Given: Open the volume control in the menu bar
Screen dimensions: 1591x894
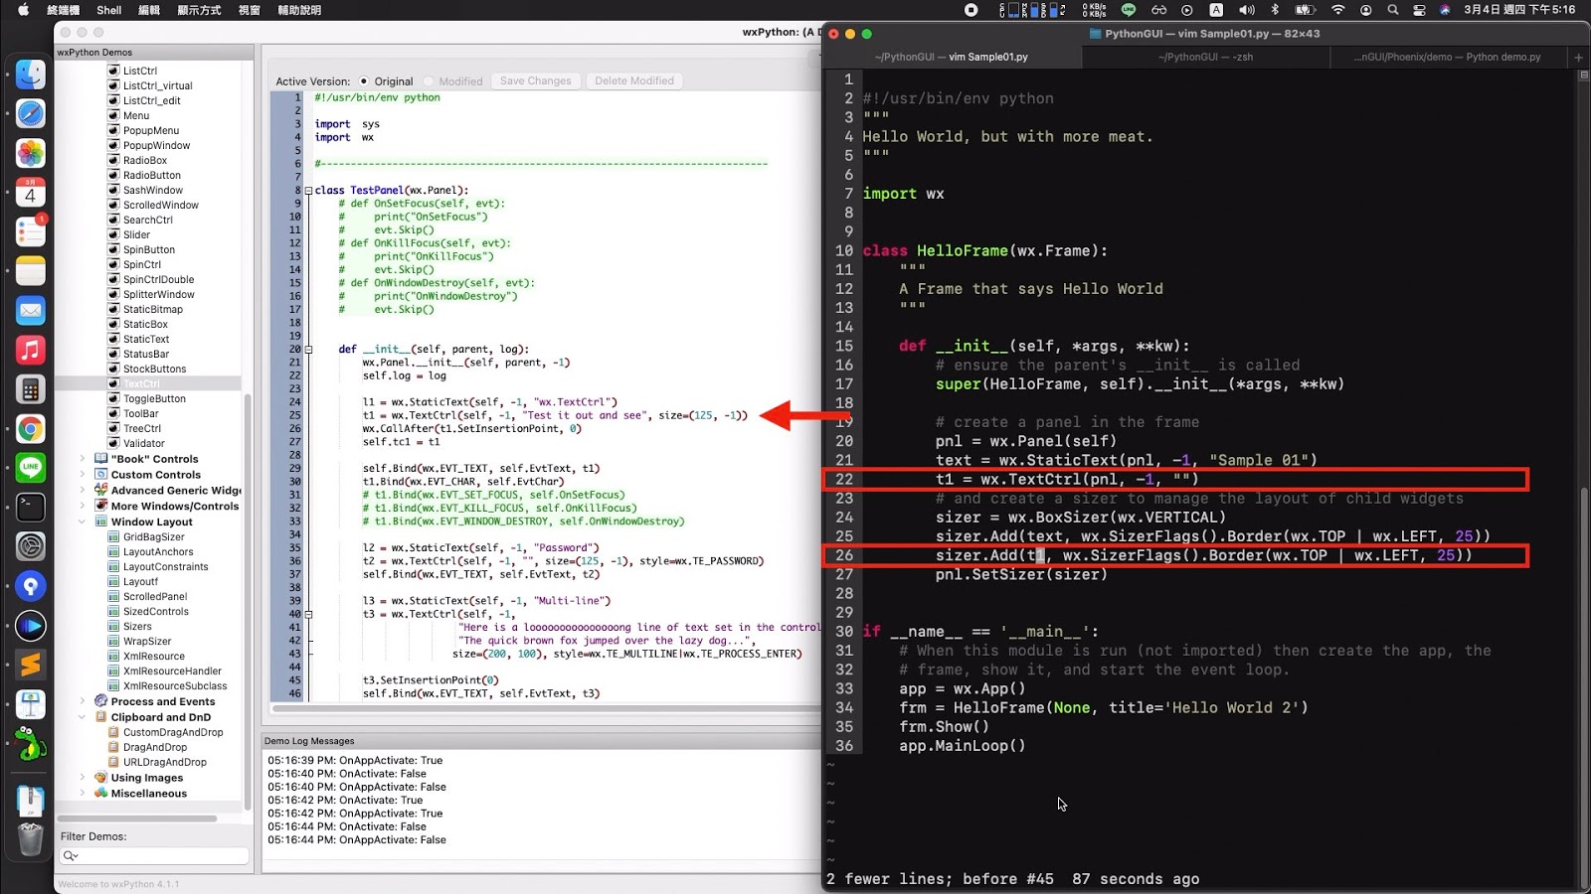Looking at the screenshot, I should (x=1247, y=10).
